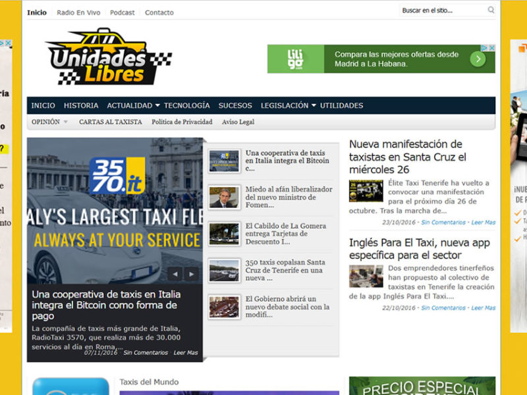The width and height of the screenshot is (527, 395).
Task: Open 'Miedo al afán liberalizador' list link
Action: coord(289,197)
